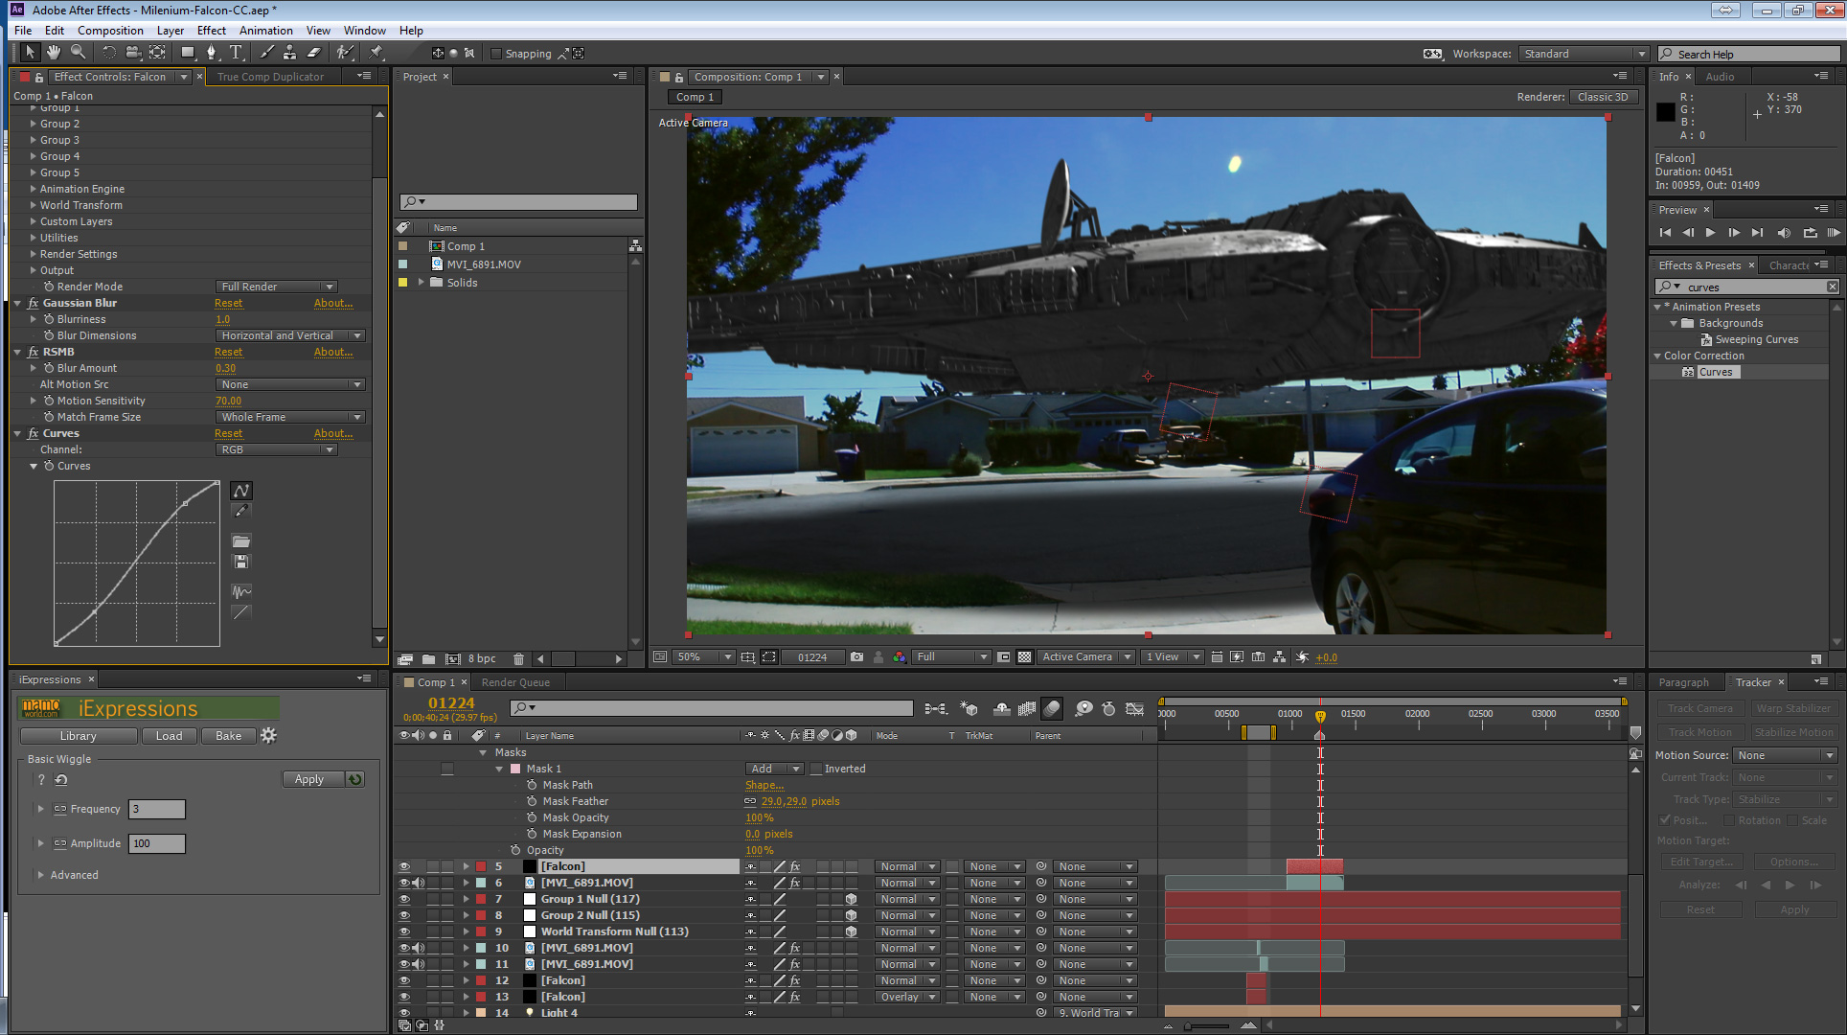Open the Composition menu
This screenshot has width=1847, height=1035.
(110, 31)
